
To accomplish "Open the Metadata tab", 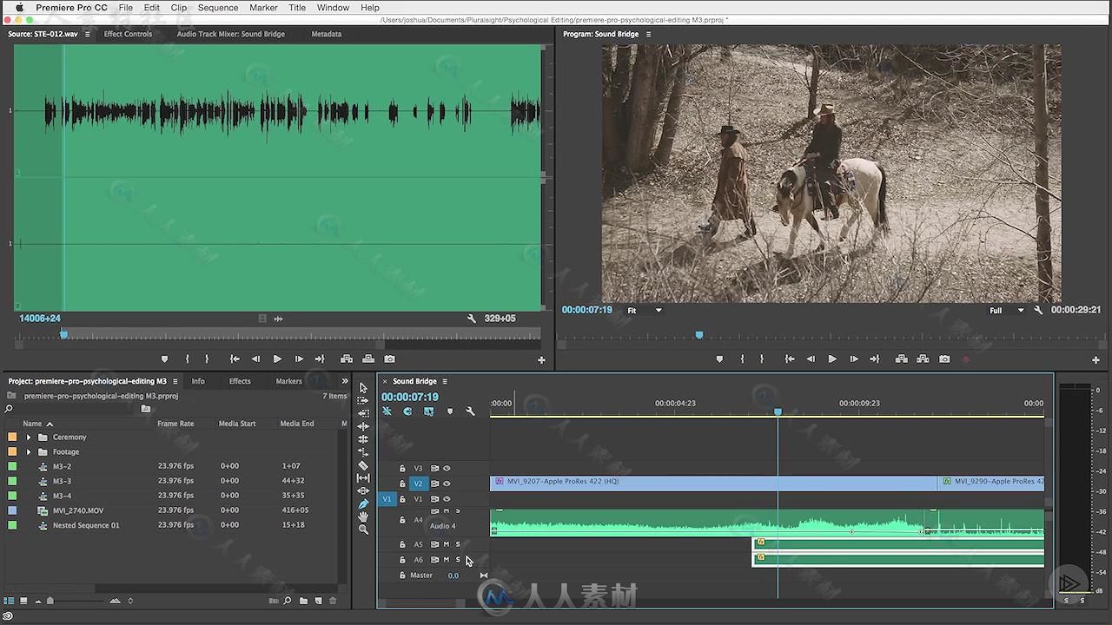I will pos(327,34).
